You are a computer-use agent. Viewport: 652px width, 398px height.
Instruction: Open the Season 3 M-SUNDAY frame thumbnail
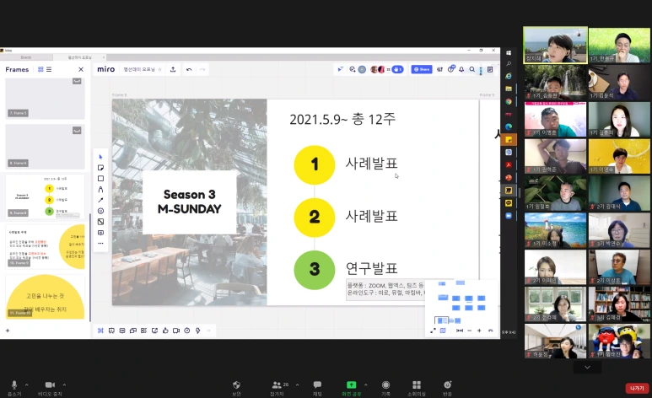tap(45, 196)
